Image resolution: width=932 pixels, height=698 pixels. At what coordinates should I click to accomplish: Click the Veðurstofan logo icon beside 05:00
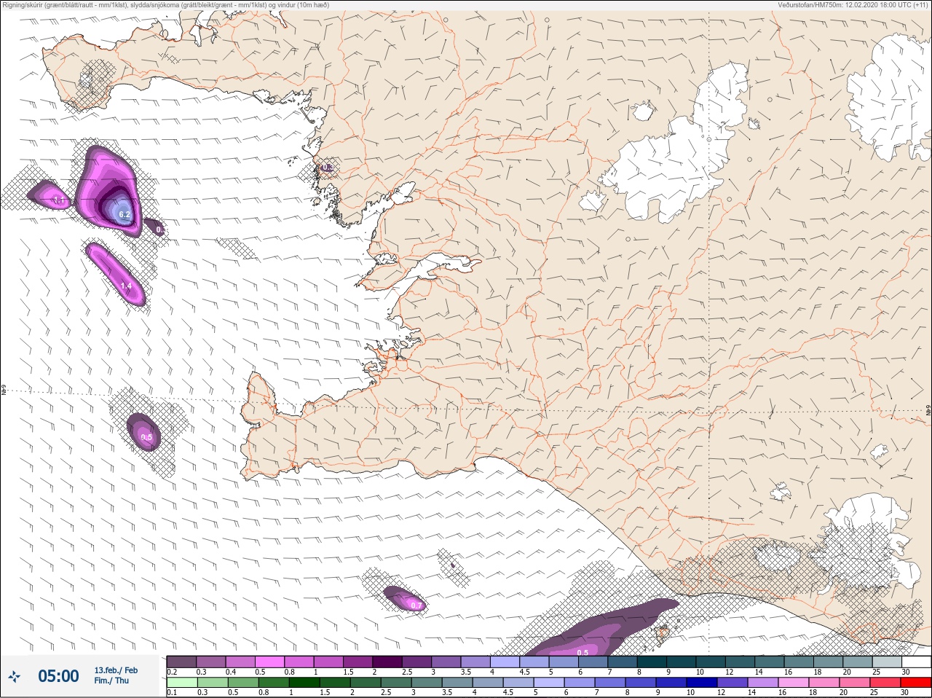click(14, 677)
